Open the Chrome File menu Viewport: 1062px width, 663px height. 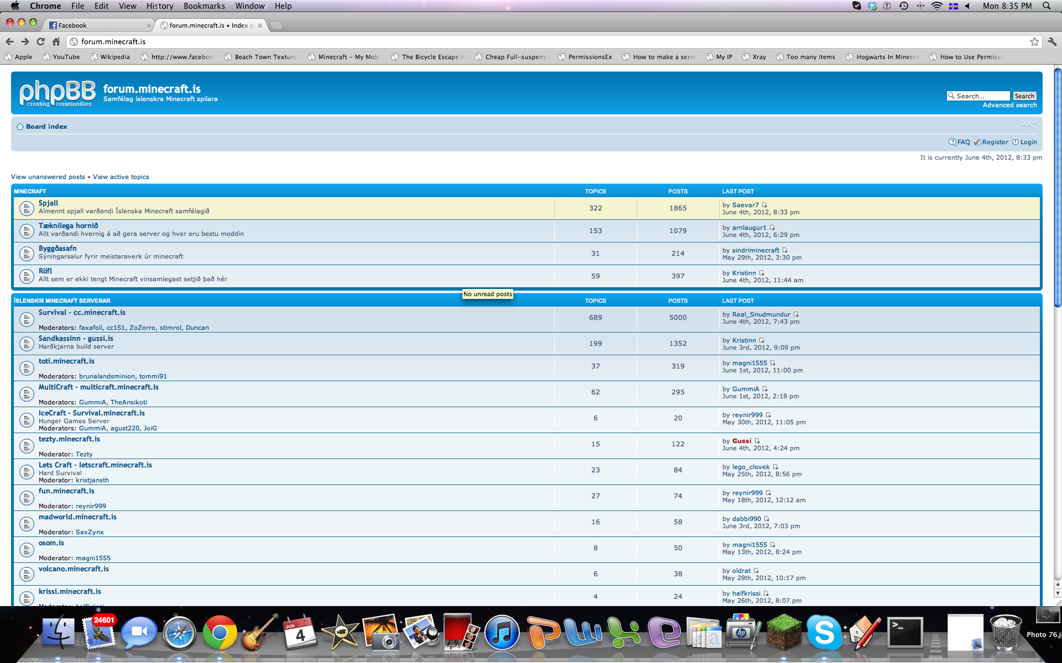point(77,6)
